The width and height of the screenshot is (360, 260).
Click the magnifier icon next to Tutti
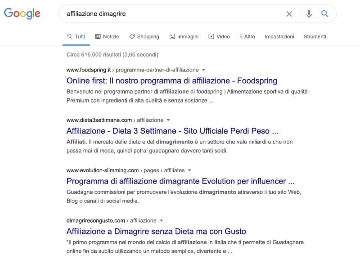pos(70,36)
